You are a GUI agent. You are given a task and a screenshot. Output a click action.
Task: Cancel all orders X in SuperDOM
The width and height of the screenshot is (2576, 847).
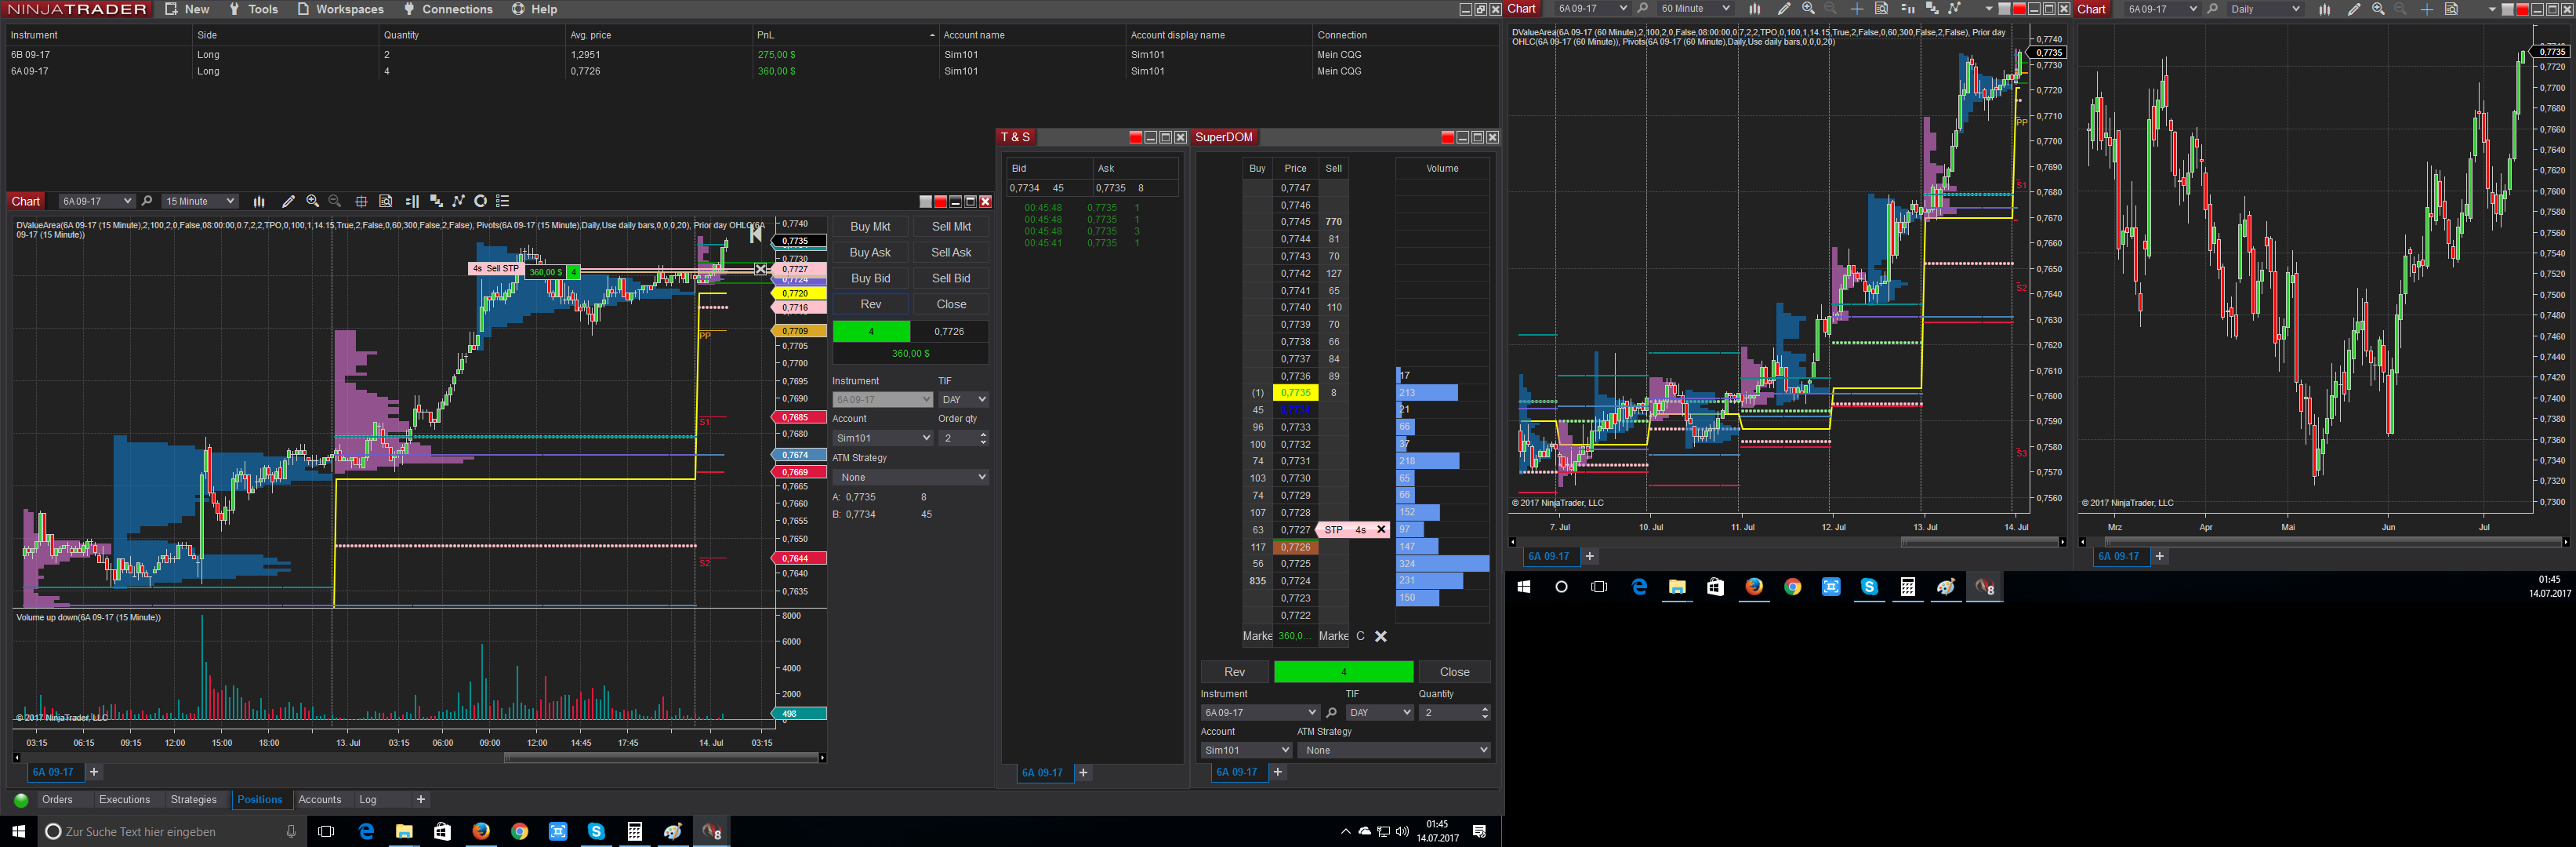(x=1380, y=636)
